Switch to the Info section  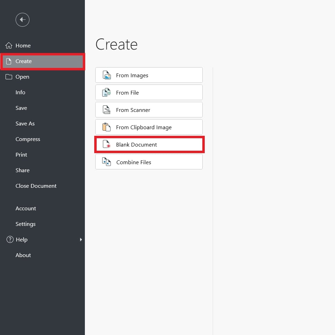(x=20, y=92)
